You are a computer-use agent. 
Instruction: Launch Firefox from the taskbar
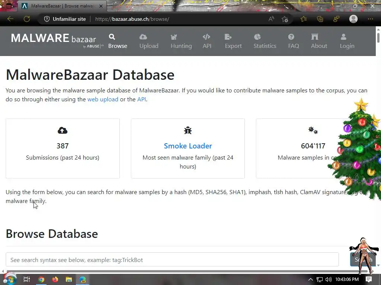coord(55,279)
